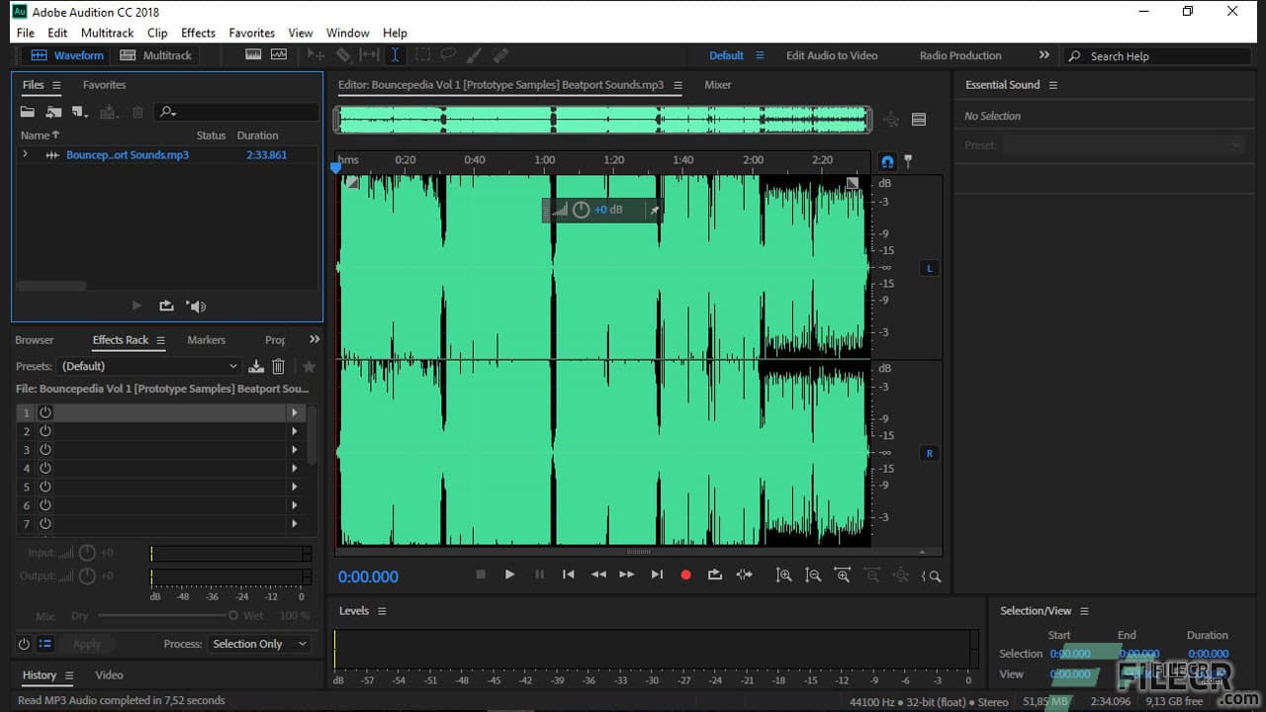Select the Edit Audio to Video workspace
The image size is (1266, 712).
(832, 55)
